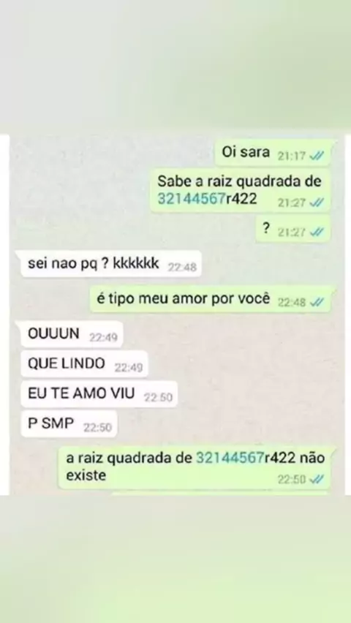Click the check marks on 'é tipo meu amor' message

click(317, 303)
